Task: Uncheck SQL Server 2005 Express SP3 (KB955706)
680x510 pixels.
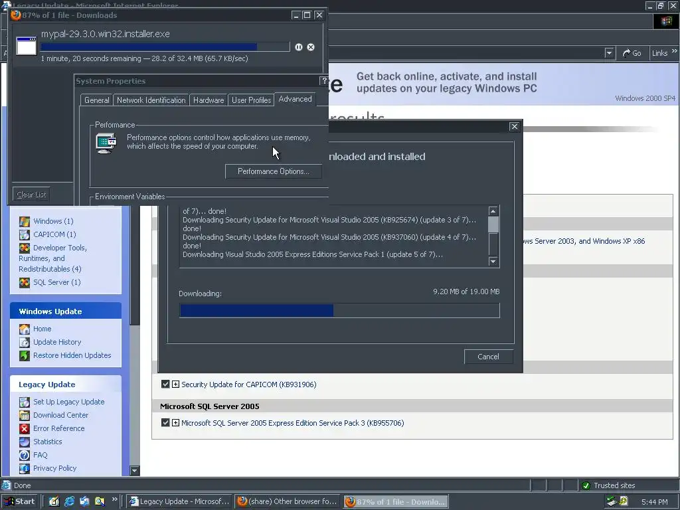Action: point(165,423)
